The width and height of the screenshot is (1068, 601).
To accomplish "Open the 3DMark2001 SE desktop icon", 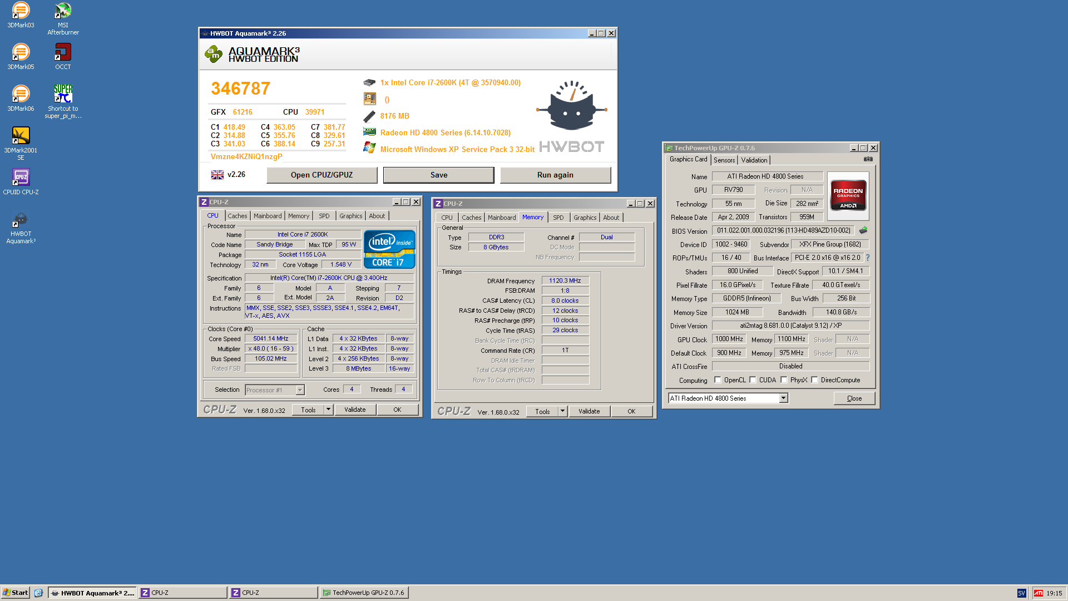I will 21,144.
